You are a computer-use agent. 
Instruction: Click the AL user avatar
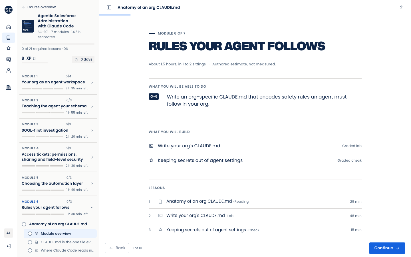coord(9,233)
